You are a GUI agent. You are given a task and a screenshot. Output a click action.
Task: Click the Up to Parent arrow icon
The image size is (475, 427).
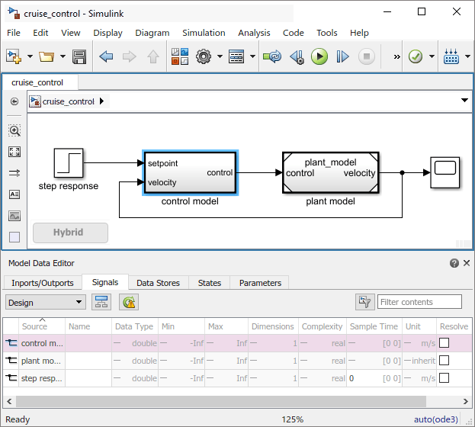tap(153, 56)
